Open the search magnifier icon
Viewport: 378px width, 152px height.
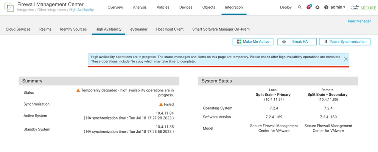pos(300,7)
